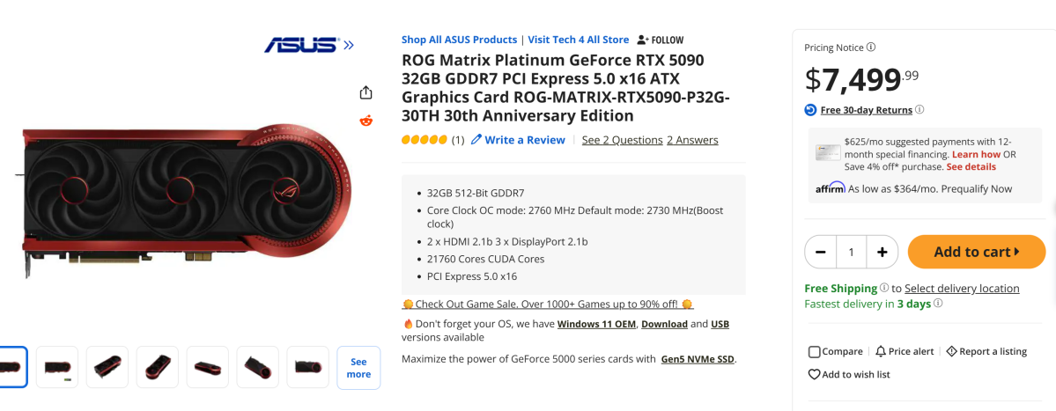
Task: Click the Free 30-day Returns info icon
Action: [x=919, y=110]
